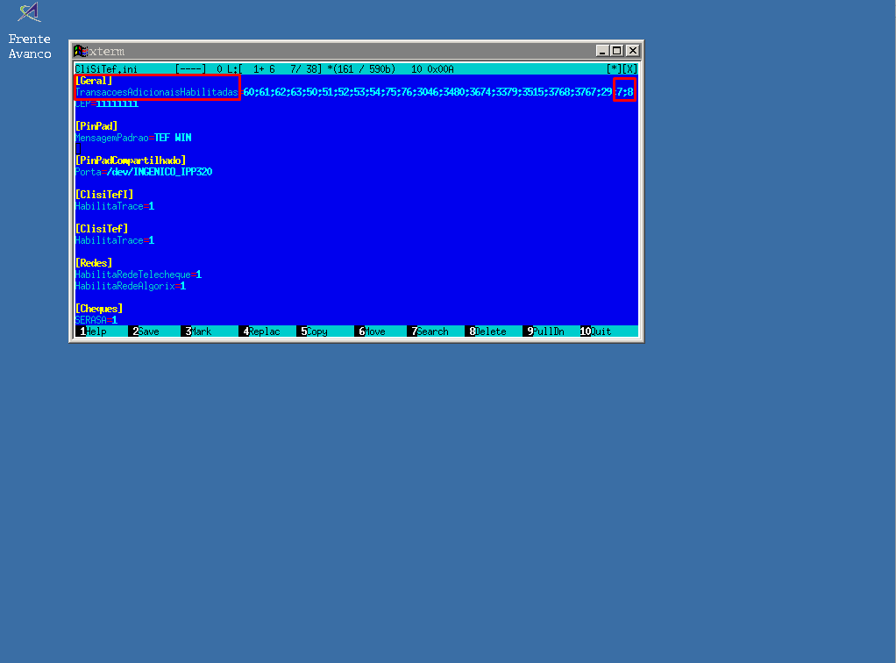Click 2Save in the function key bar
Viewport: 896px width, 663px height.
pos(146,331)
